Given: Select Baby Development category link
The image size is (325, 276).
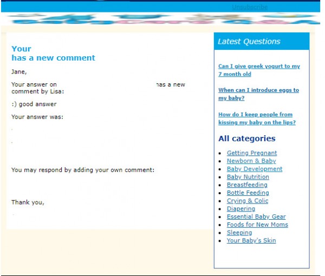Looking at the screenshot, I should (255, 169).
